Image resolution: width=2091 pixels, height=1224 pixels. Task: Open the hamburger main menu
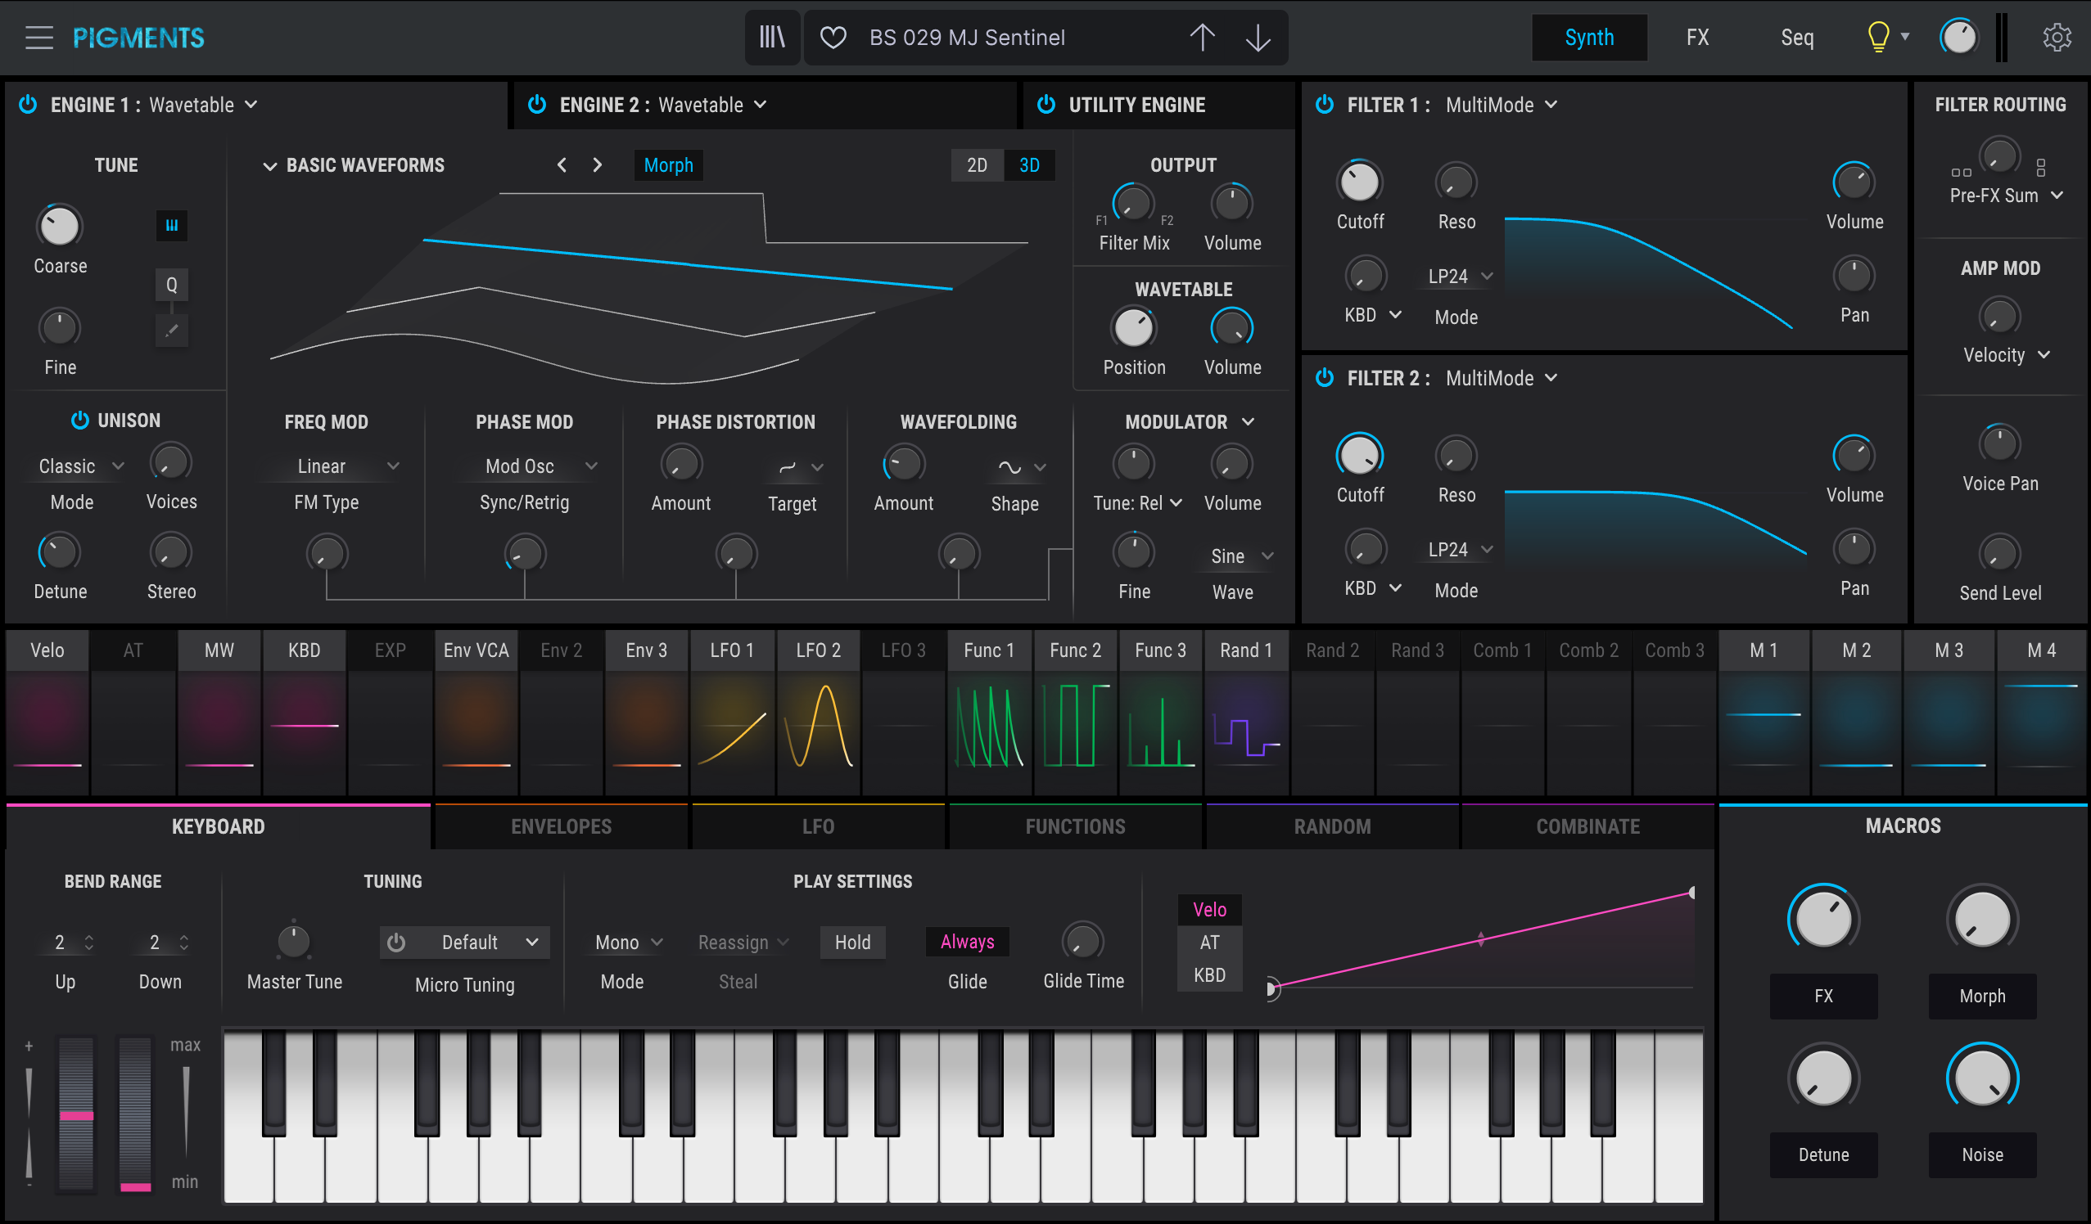38,38
